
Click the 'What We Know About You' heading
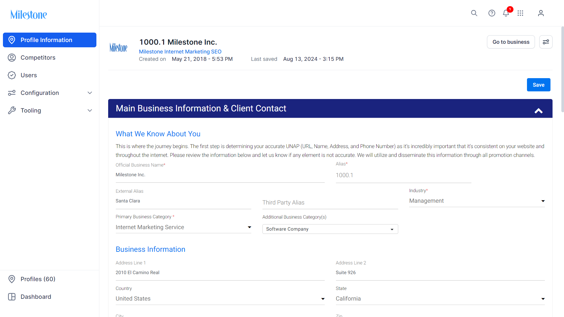click(x=158, y=134)
